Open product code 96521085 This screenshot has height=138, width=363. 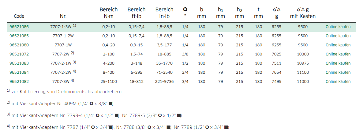[19, 36]
